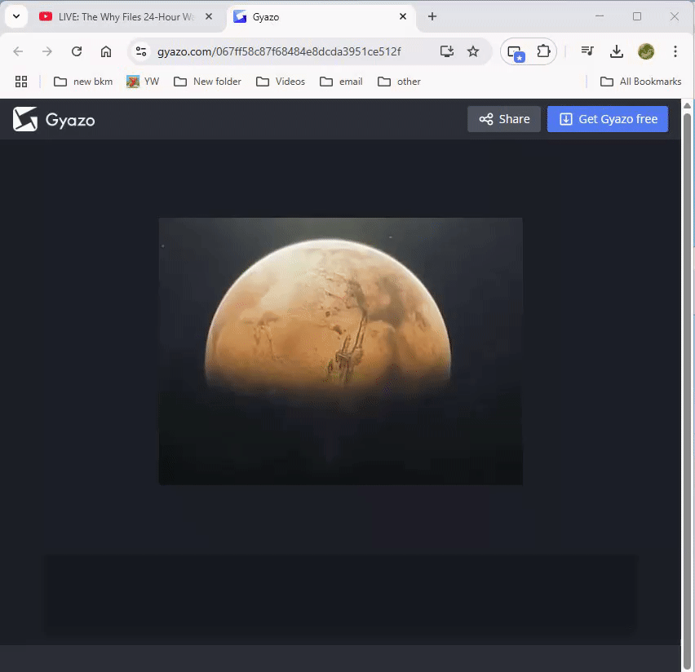Open the media controls button
695x672 pixels.
(x=587, y=51)
